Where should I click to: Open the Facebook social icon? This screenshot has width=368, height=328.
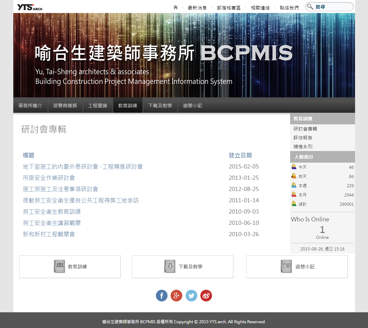(x=162, y=296)
